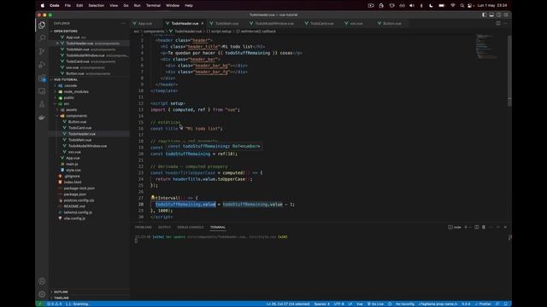Open the Manage gear menu

point(42,294)
